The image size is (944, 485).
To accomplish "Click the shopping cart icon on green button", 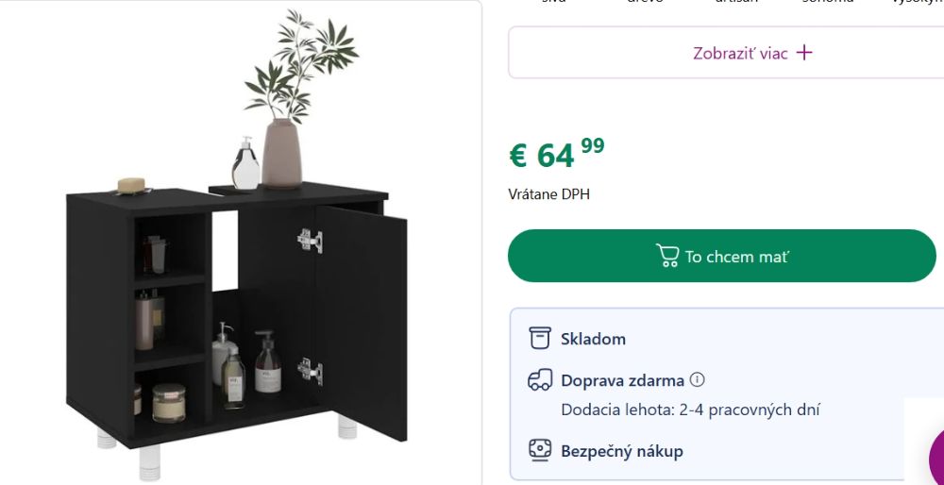I will click(x=667, y=256).
